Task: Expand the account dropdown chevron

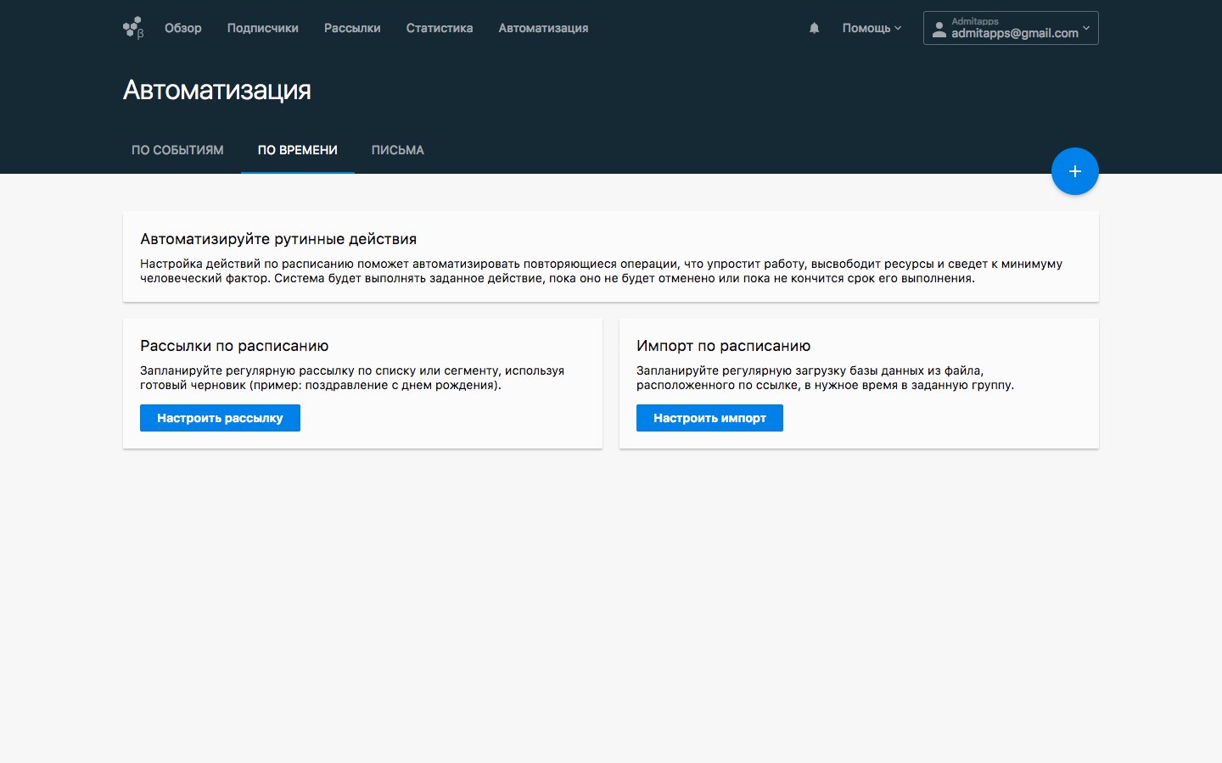Action: coord(1086,28)
